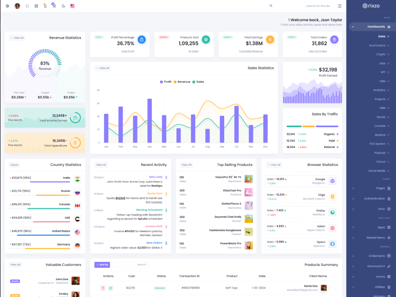Open the apps grid icon in header
The image size is (396, 297).
(x=36, y=6)
